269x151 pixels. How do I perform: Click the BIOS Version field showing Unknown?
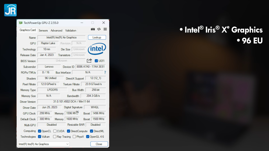[x=61, y=61]
